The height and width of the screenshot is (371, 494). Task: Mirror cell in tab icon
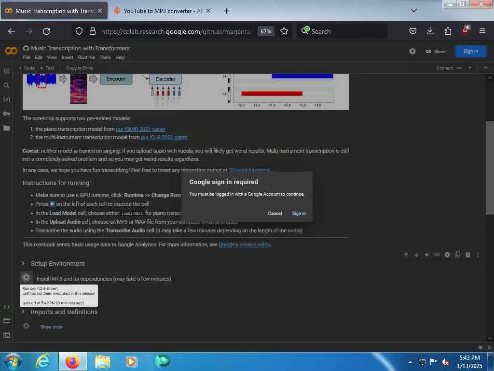(457, 255)
